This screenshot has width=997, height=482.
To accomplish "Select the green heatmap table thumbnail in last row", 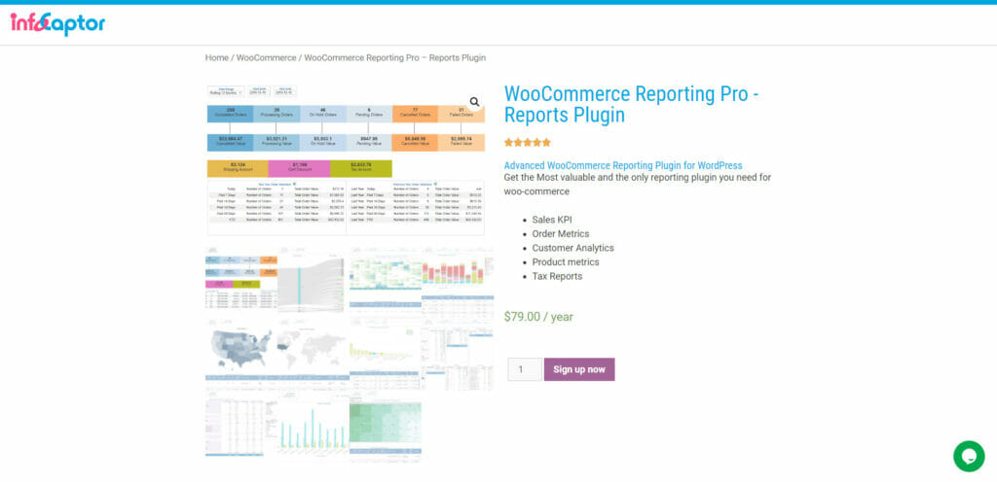I will click(x=385, y=425).
